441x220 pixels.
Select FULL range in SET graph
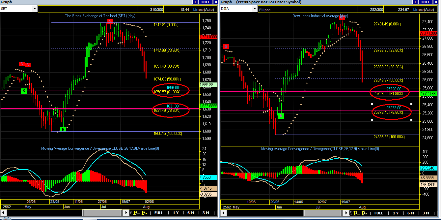pyautogui.click(x=158, y=213)
